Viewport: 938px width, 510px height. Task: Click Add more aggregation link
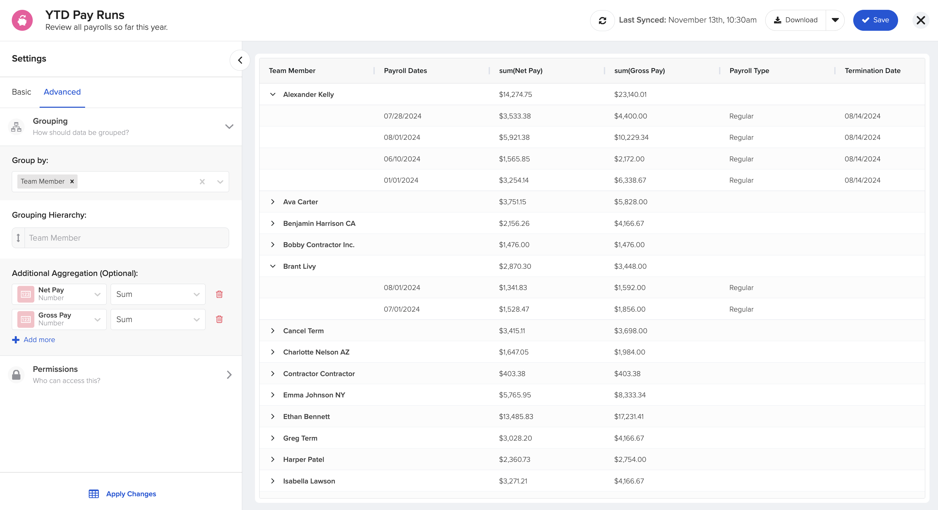pyautogui.click(x=33, y=339)
